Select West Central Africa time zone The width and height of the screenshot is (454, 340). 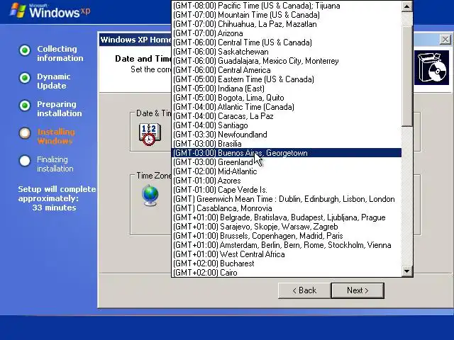(287, 254)
